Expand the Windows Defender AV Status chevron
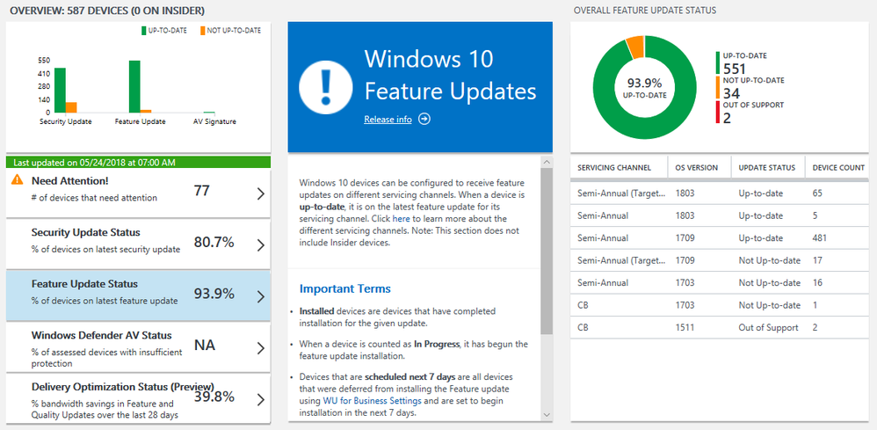The width and height of the screenshot is (877, 430). [261, 348]
